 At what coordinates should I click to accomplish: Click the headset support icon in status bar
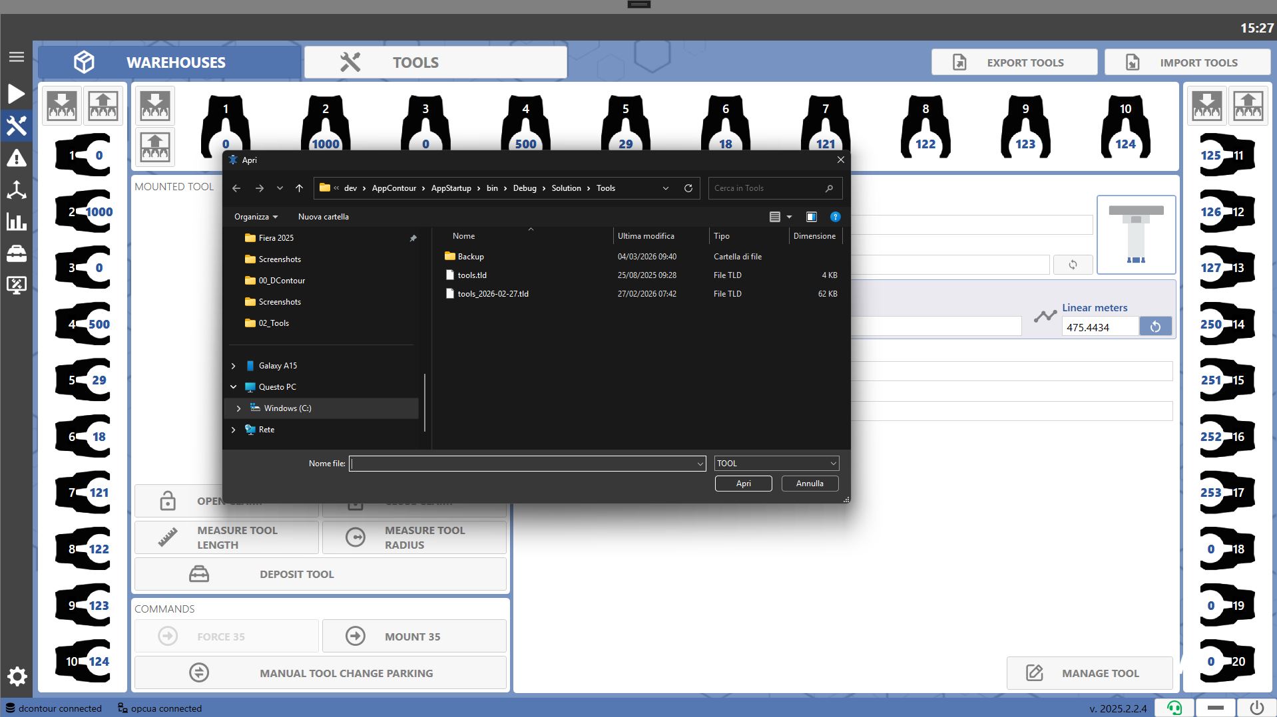(x=1174, y=708)
